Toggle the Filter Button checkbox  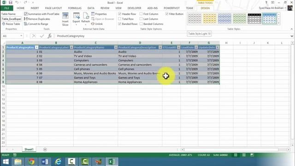coord(167,14)
